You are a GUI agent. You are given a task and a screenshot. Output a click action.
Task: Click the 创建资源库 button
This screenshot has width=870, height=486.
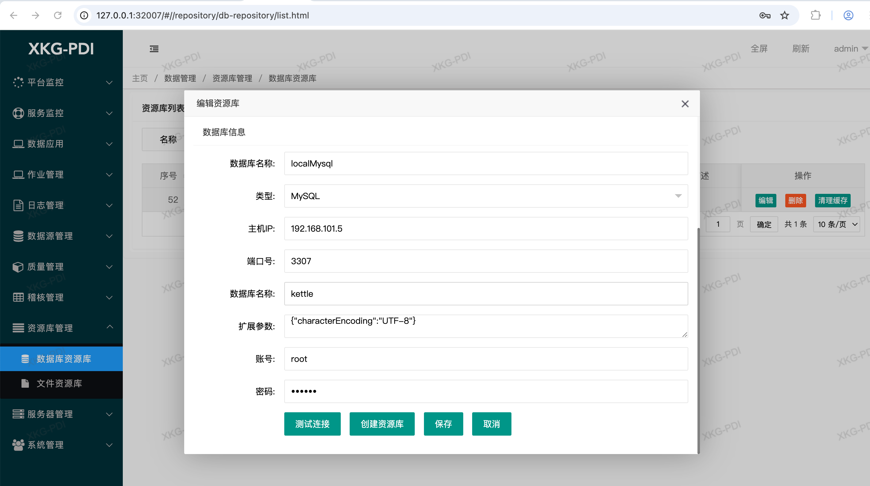[382, 424]
